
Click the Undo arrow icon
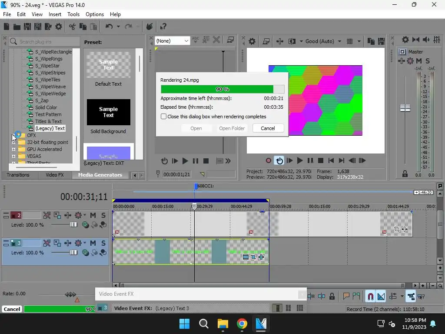tap(109, 27)
